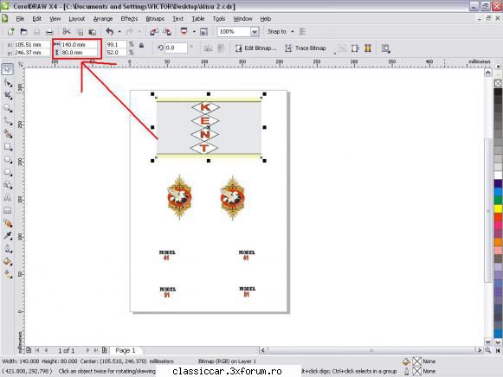Expand the Undo history arrow

119,32
